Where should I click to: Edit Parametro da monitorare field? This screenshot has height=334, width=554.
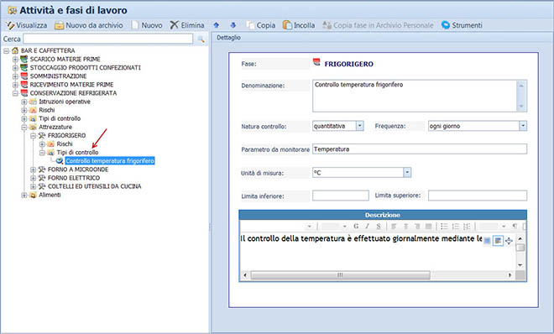[x=420, y=149]
